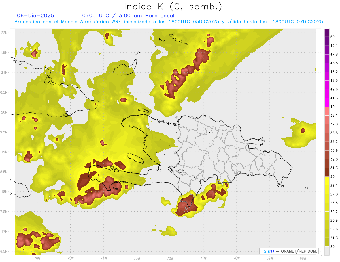340x262 pixels.
Task: Select the color bar segment between 43.9 and 45.2
Action: 327,76
